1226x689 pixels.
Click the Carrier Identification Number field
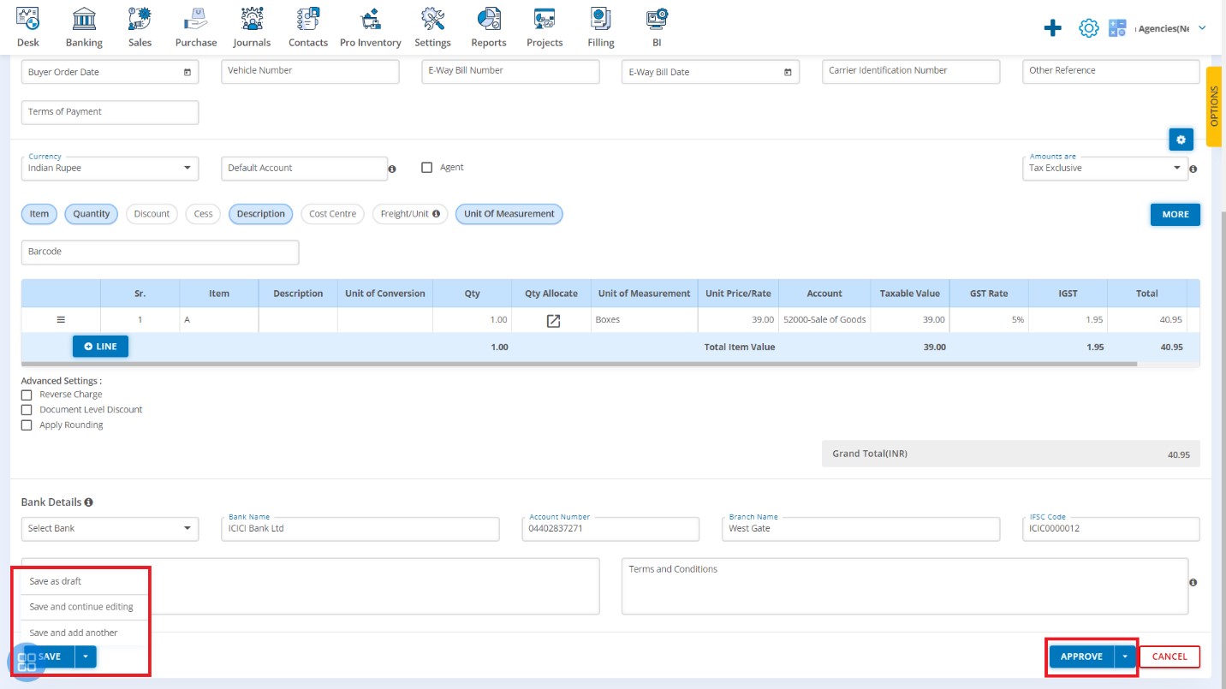(911, 71)
